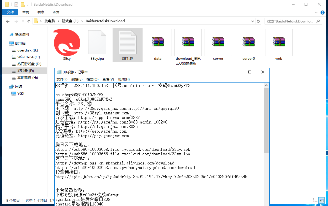Open the 38sy application icon
Screen dimensions: 328x206
(x=67, y=43)
